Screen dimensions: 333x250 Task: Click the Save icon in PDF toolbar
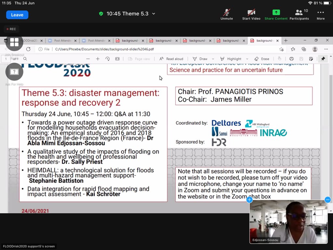pos(301,59)
